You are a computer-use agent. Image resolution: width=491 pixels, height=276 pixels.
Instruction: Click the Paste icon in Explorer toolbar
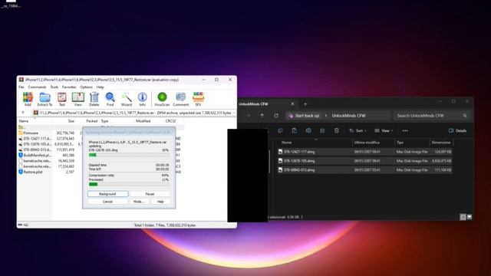(295, 130)
